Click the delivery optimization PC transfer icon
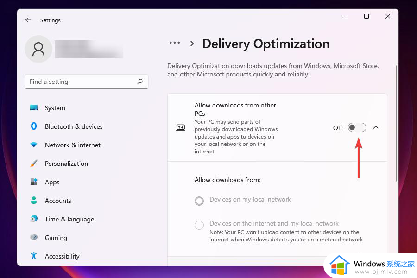The image size is (417, 278). 181,128
